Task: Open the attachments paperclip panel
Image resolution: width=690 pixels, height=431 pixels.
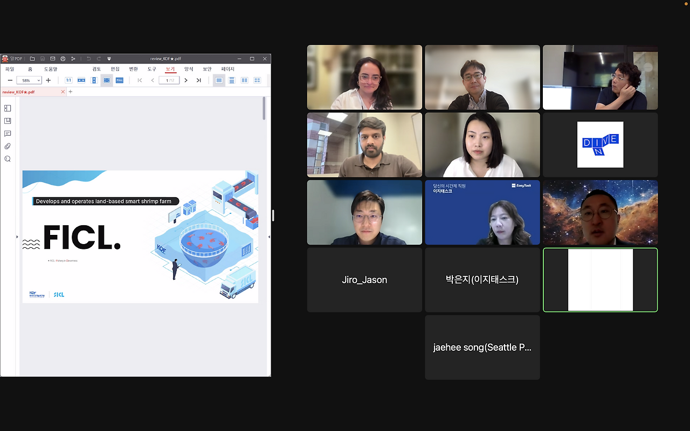Action: click(8, 146)
